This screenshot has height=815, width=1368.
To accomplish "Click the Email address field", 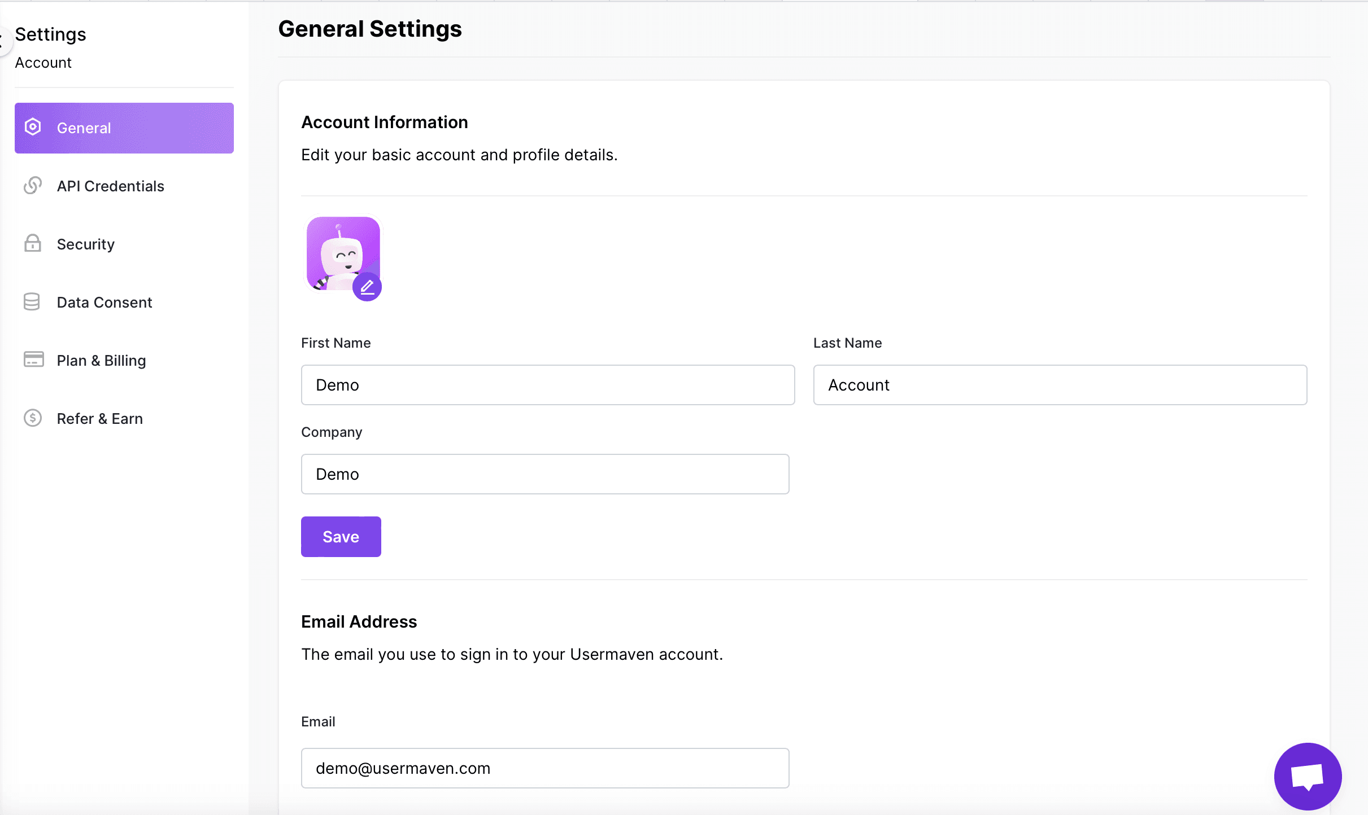I will 544,768.
